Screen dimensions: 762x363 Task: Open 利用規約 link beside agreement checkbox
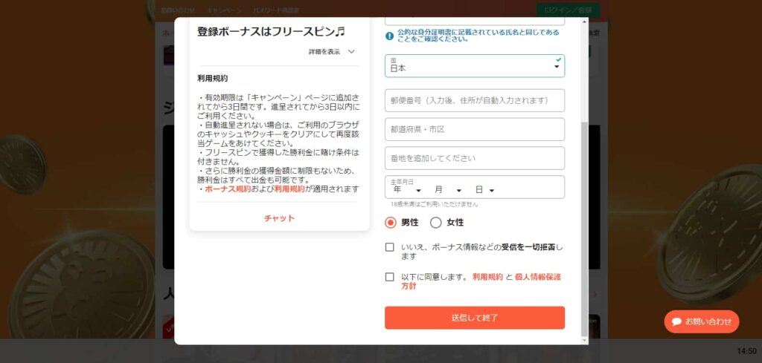click(x=487, y=277)
